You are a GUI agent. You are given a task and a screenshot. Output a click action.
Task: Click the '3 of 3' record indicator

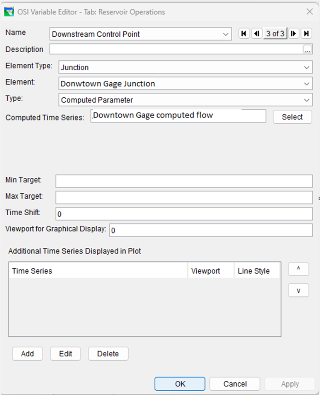coord(275,34)
